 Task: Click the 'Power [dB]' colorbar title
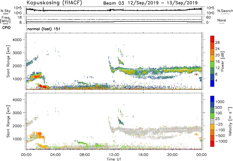pos(222,61)
